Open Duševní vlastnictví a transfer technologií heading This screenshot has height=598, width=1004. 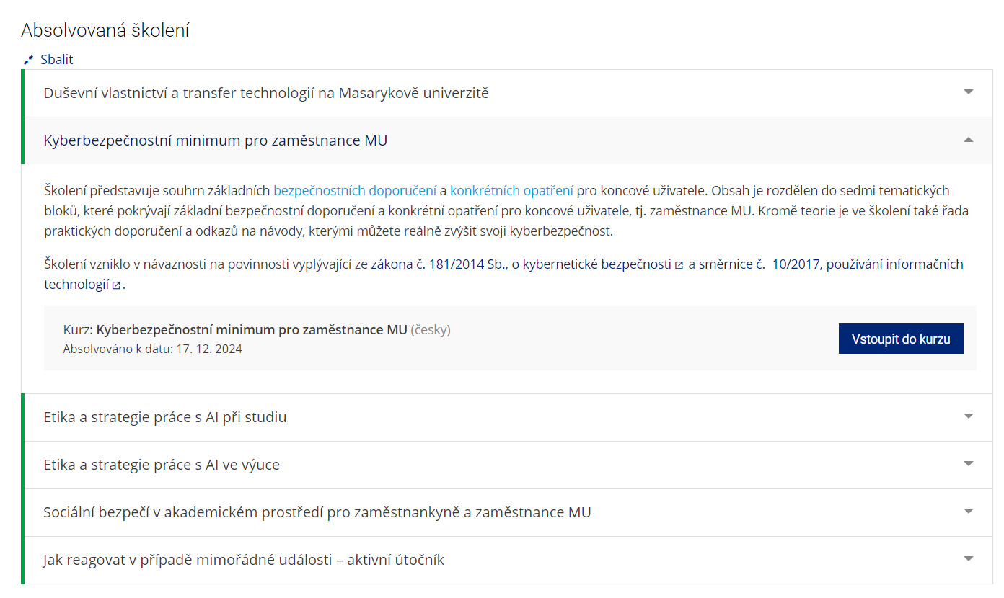[266, 93]
